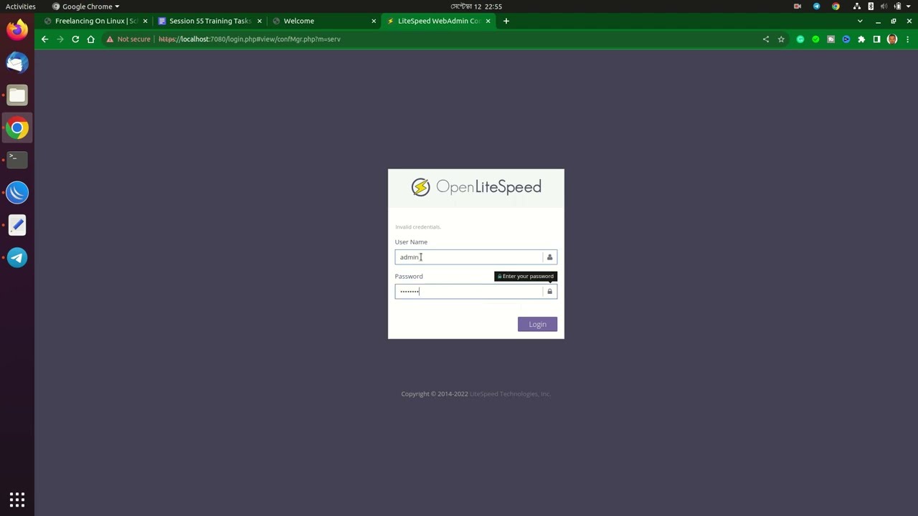Launch Thunderbird Mail from the dock
This screenshot has width=918, height=516.
17,62
